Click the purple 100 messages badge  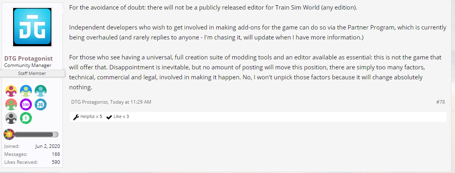(x=26, y=104)
